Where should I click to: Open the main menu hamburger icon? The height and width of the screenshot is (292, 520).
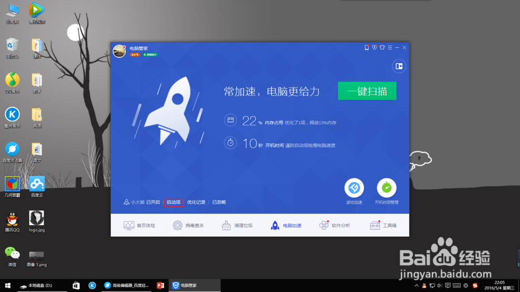pyautogui.click(x=390, y=48)
